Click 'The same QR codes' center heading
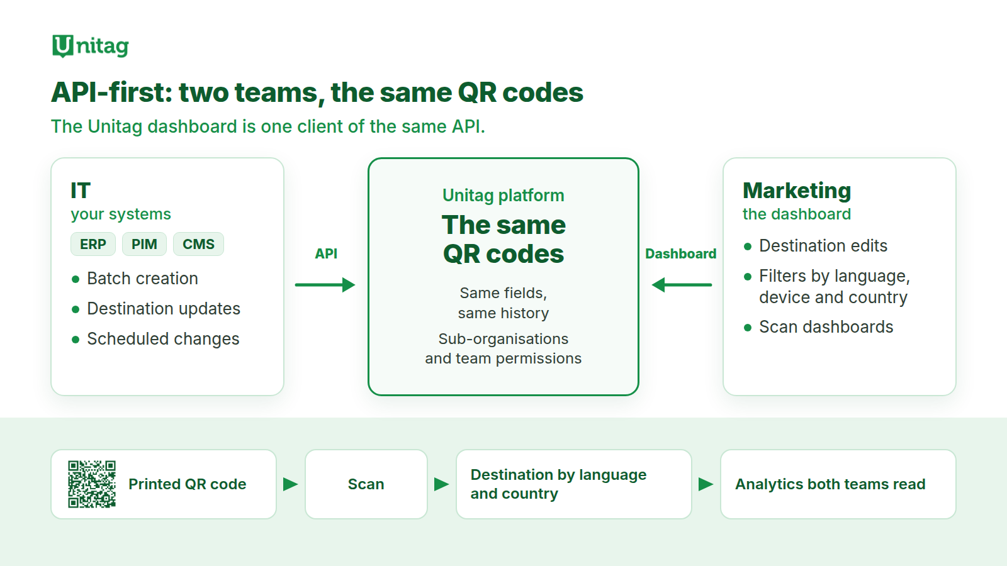Screen dimensions: 1007x566 click(x=503, y=239)
